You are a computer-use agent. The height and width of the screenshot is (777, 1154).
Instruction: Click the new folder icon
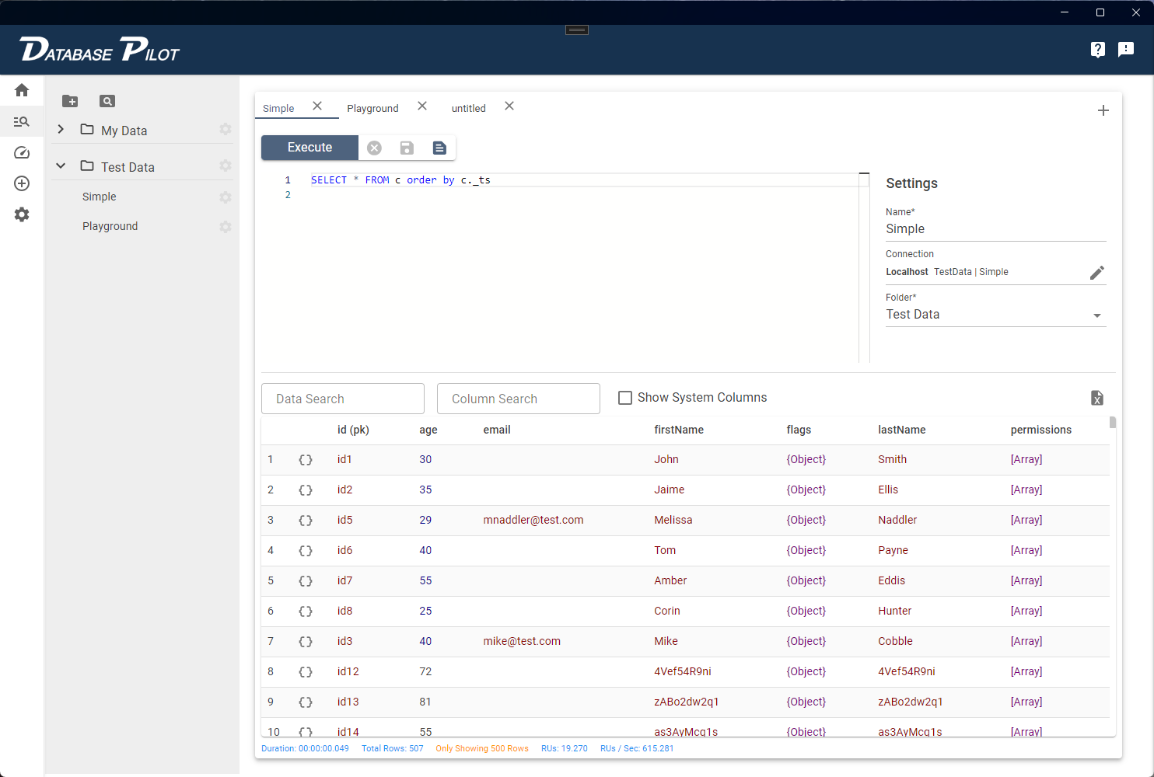pyautogui.click(x=70, y=101)
